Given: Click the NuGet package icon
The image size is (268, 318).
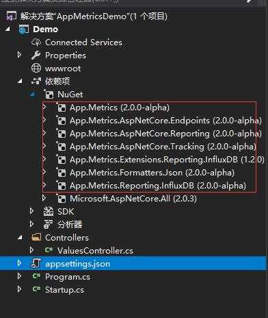Looking at the screenshot, I should (x=49, y=95).
